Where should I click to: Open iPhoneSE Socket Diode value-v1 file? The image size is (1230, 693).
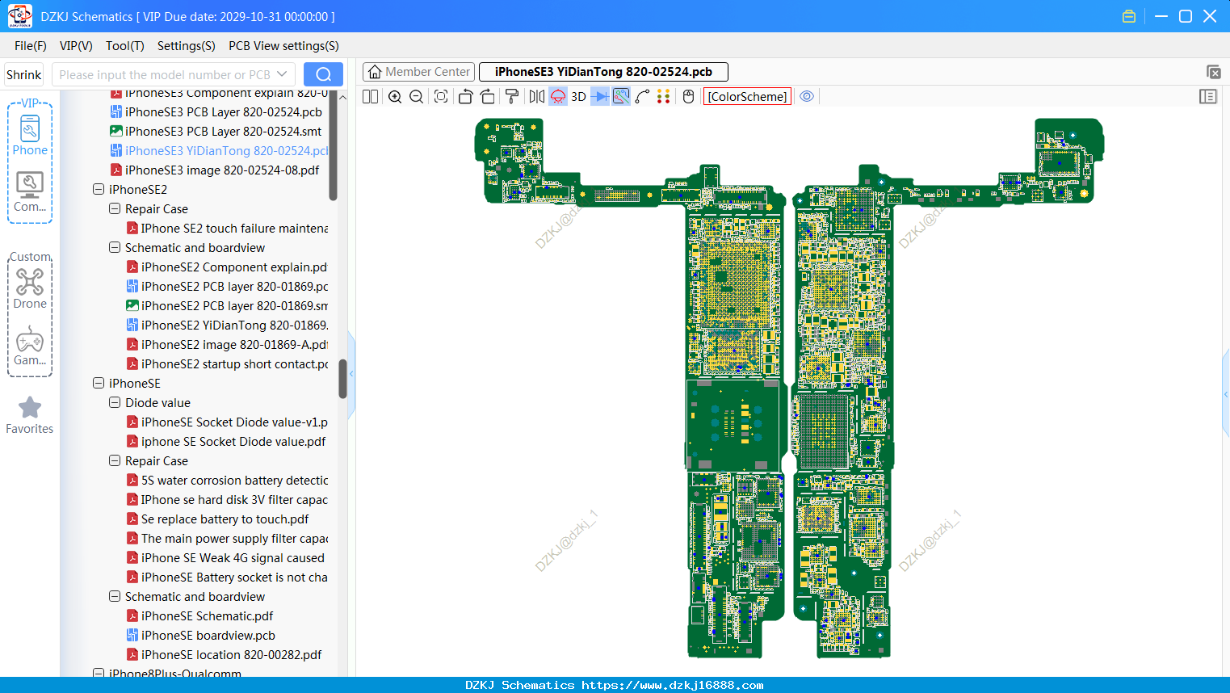tap(227, 422)
